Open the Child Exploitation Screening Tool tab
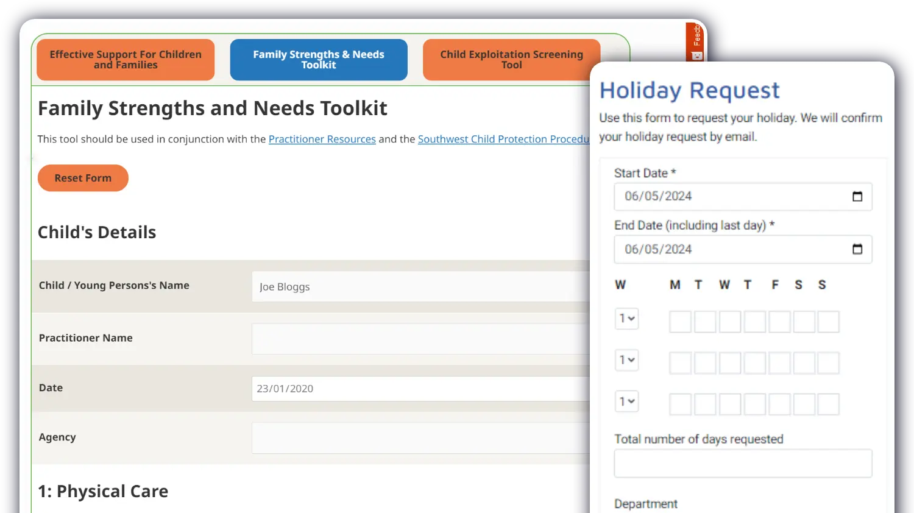Viewport: 914px width, 513px height. click(511, 60)
